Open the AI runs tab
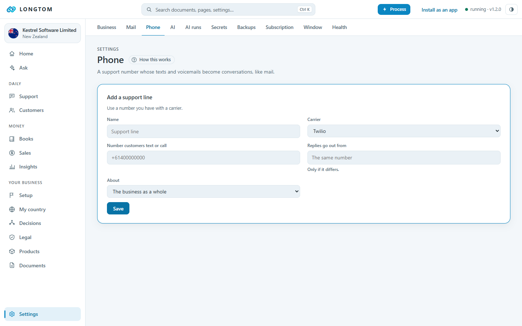This screenshot has width=522, height=326. 193,27
